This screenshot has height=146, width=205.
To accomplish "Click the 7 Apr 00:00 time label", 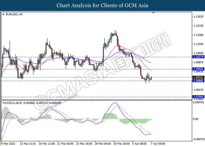I will pyautogui.click(x=158, y=144).
